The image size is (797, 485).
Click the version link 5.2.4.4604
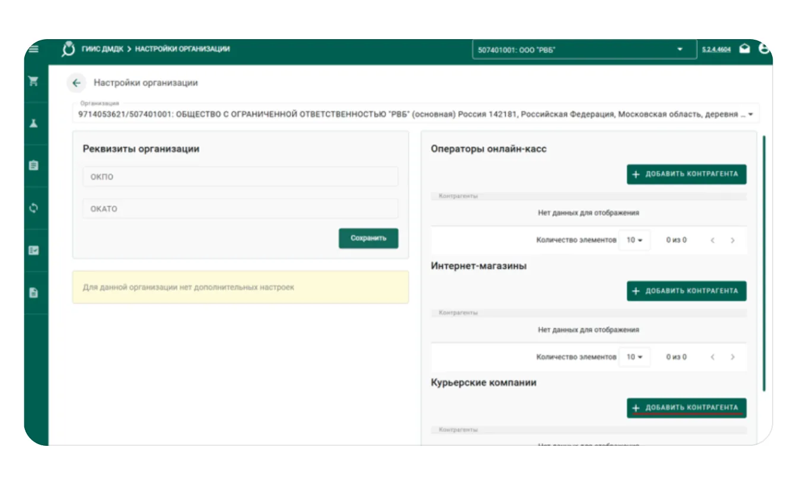[716, 50]
